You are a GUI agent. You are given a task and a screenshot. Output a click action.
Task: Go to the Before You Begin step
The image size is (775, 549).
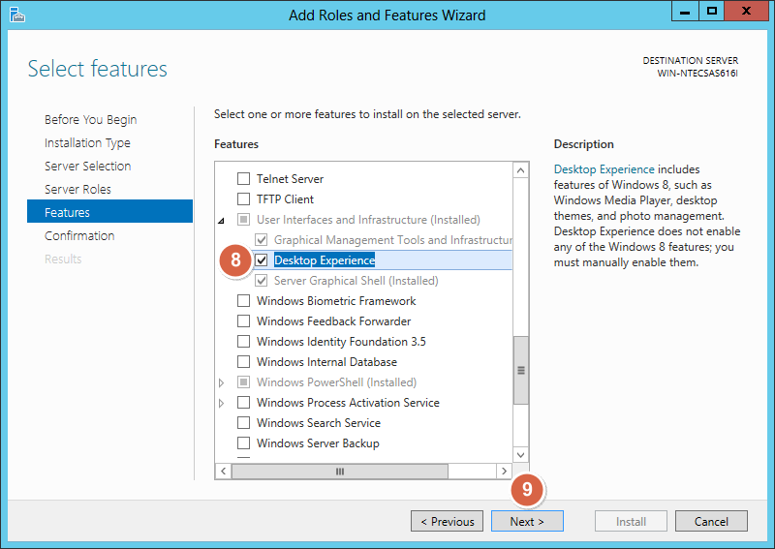pos(90,120)
